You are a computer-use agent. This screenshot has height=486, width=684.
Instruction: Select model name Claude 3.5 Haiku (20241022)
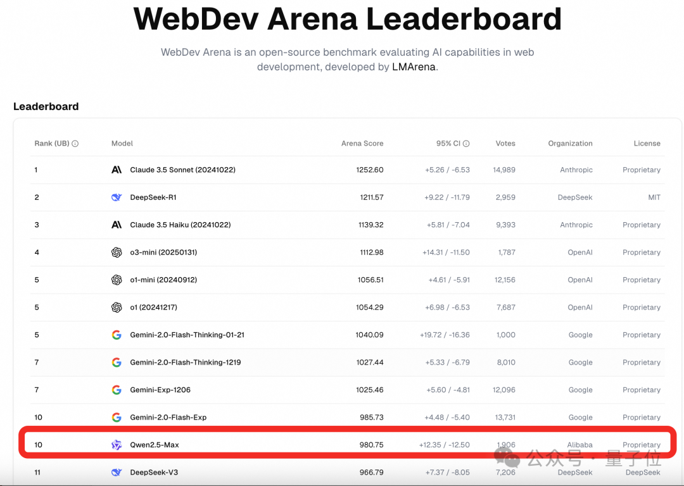180,225
